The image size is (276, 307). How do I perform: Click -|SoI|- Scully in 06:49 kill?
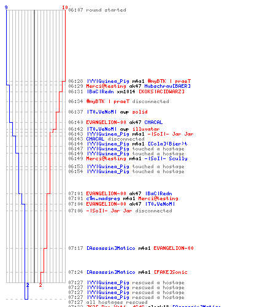coord(166,158)
